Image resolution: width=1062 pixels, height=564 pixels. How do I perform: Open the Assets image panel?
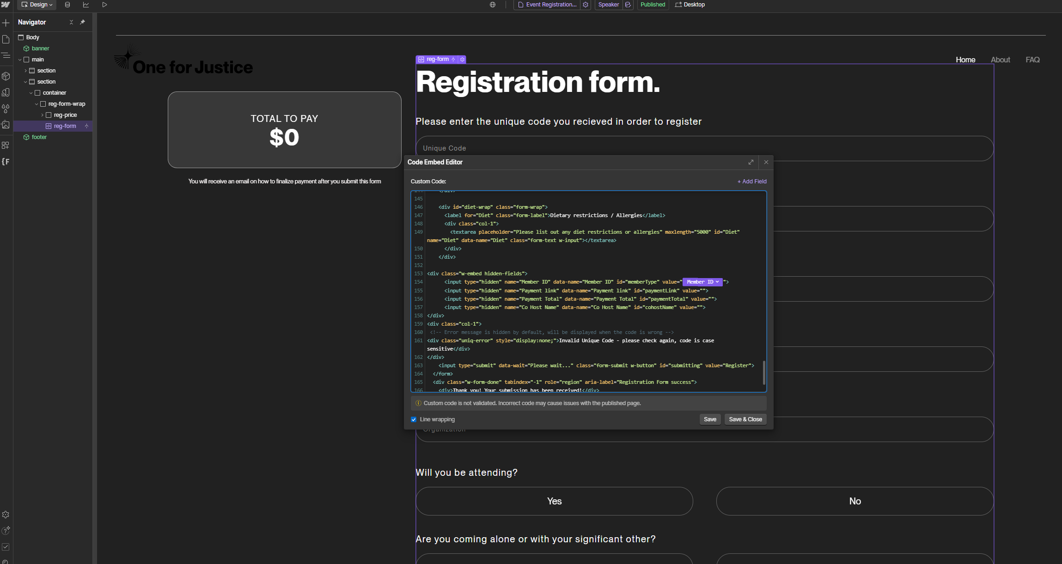pyautogui.click(x=6, y=125)
